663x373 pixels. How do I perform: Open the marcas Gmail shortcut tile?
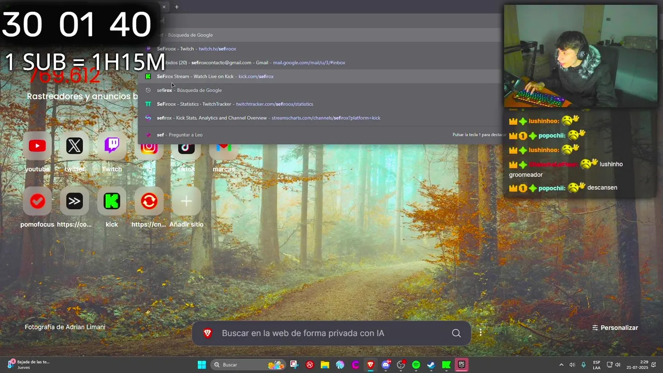tap(224, 150)
